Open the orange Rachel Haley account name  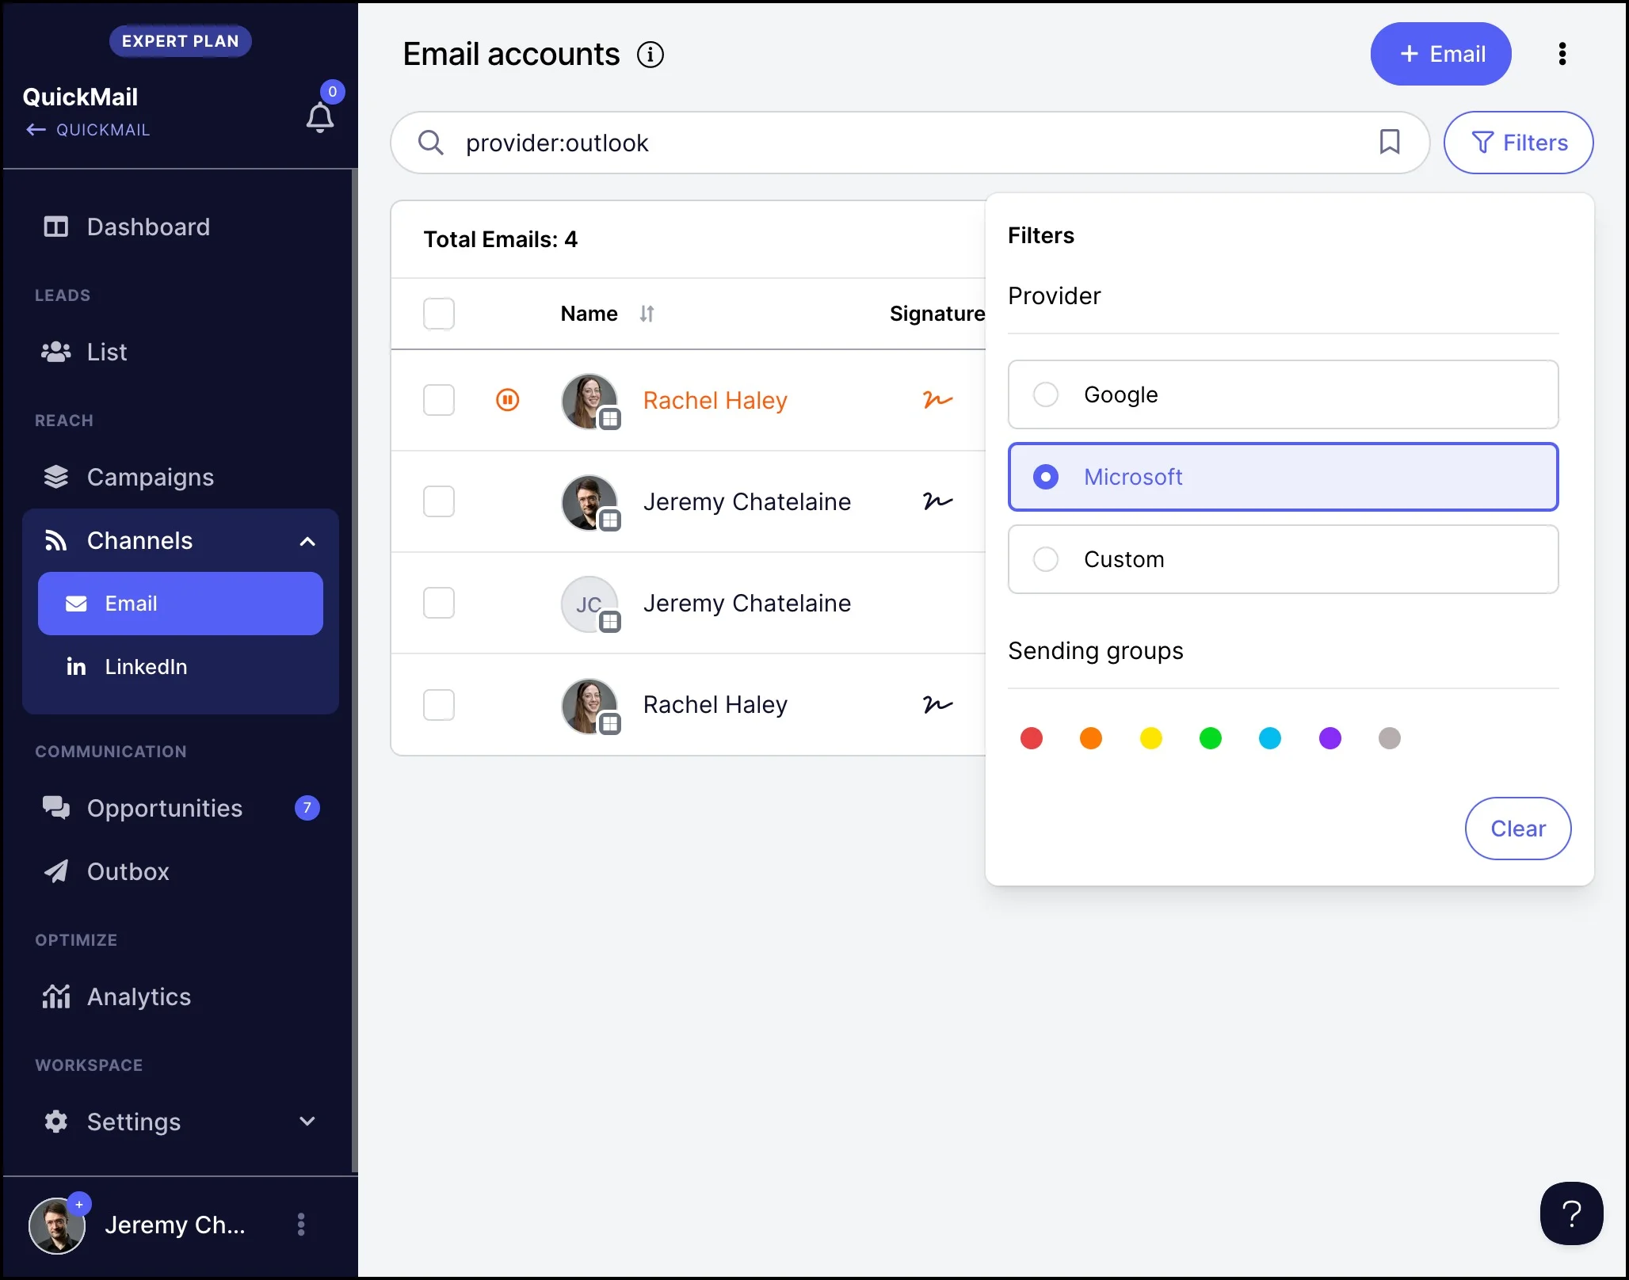click(x=715, y=401)
